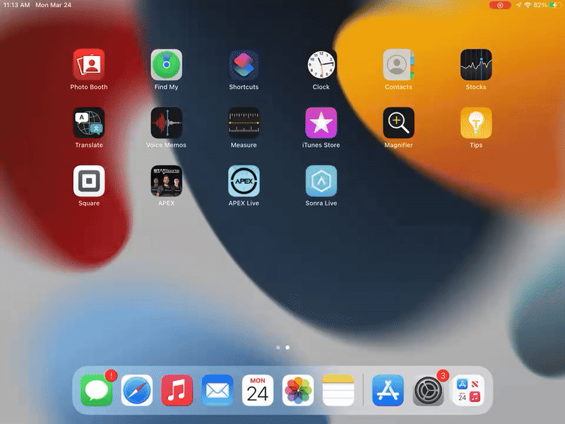Open the Square app

click(89, 181)
